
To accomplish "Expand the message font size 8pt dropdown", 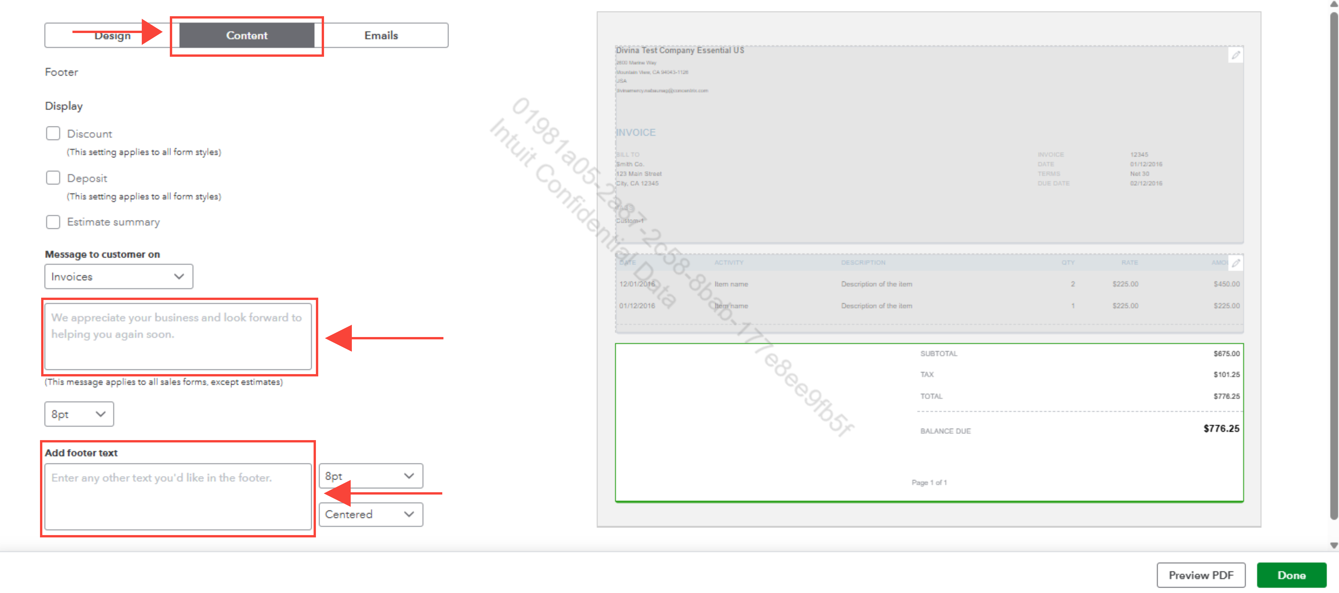I will tap(79, 414).
